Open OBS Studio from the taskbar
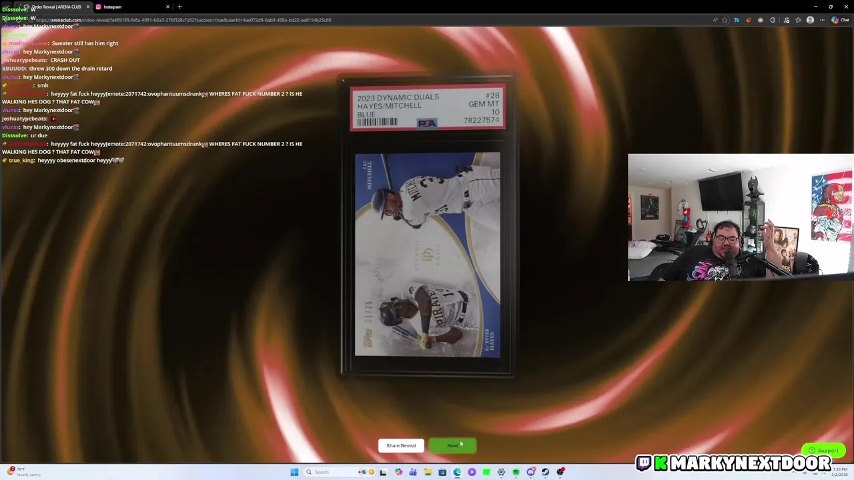This screenshot has height=480, width=854. click(x=560, y=472)
